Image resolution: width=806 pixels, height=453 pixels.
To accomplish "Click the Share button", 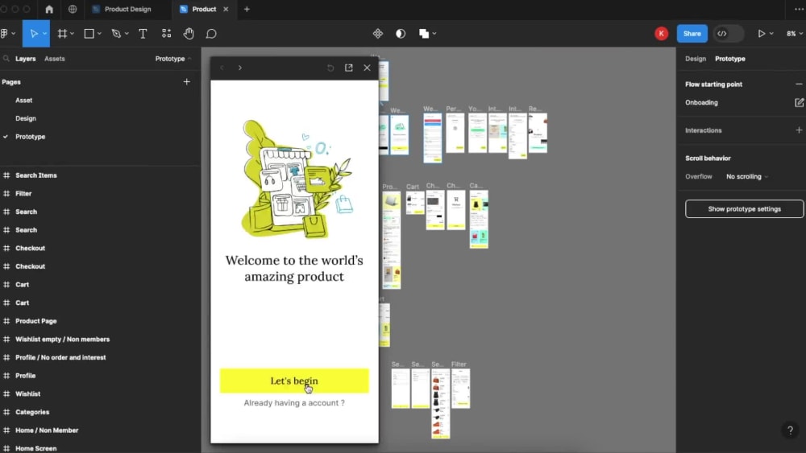I will click(692, 33).
